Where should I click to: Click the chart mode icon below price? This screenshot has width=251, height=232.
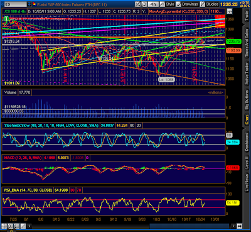[x=230, y=11]
